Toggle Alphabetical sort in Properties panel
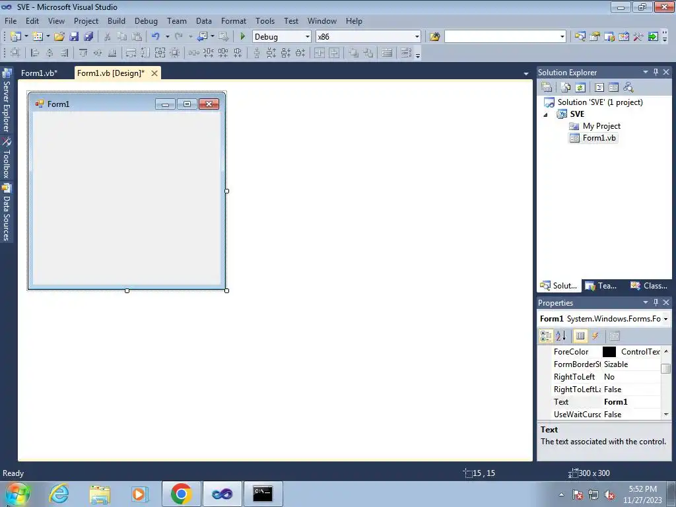 tap(560, 336)
